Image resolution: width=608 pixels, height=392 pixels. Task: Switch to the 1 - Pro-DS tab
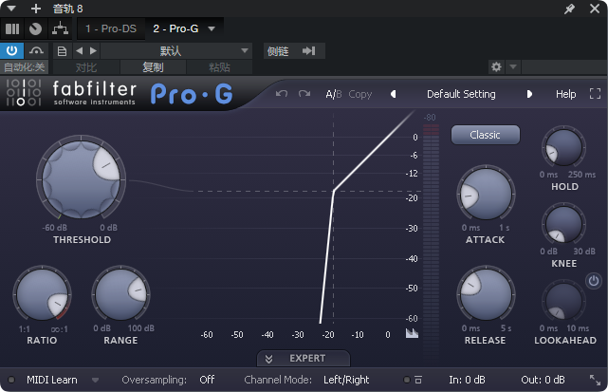click(x=111, y=28)
